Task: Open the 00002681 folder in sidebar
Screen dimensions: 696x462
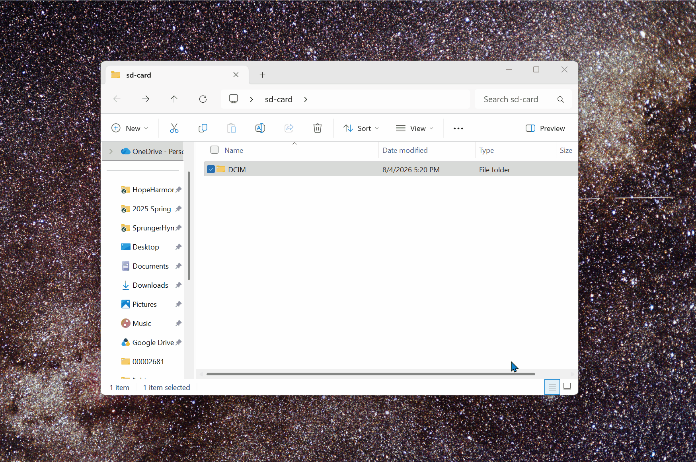Action: pyautogui.click(x=148, y=361)
